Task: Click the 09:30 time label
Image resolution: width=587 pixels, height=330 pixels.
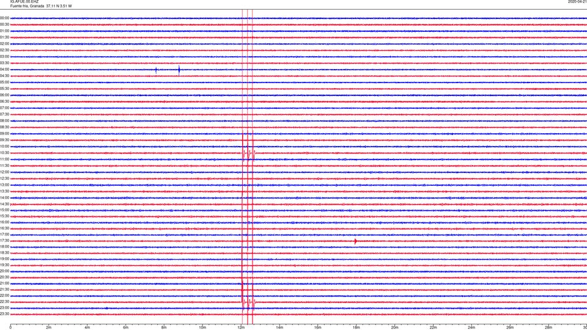Action: [4, 140]
